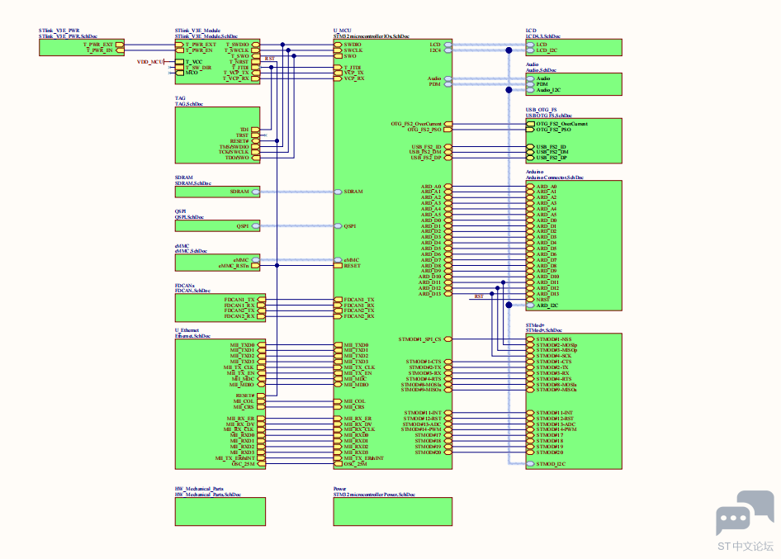Viewport: 781px width, 559px height.
Task: Click the 'STlink_V3E_Module.SchDoc' file name label
Action: 206,36
